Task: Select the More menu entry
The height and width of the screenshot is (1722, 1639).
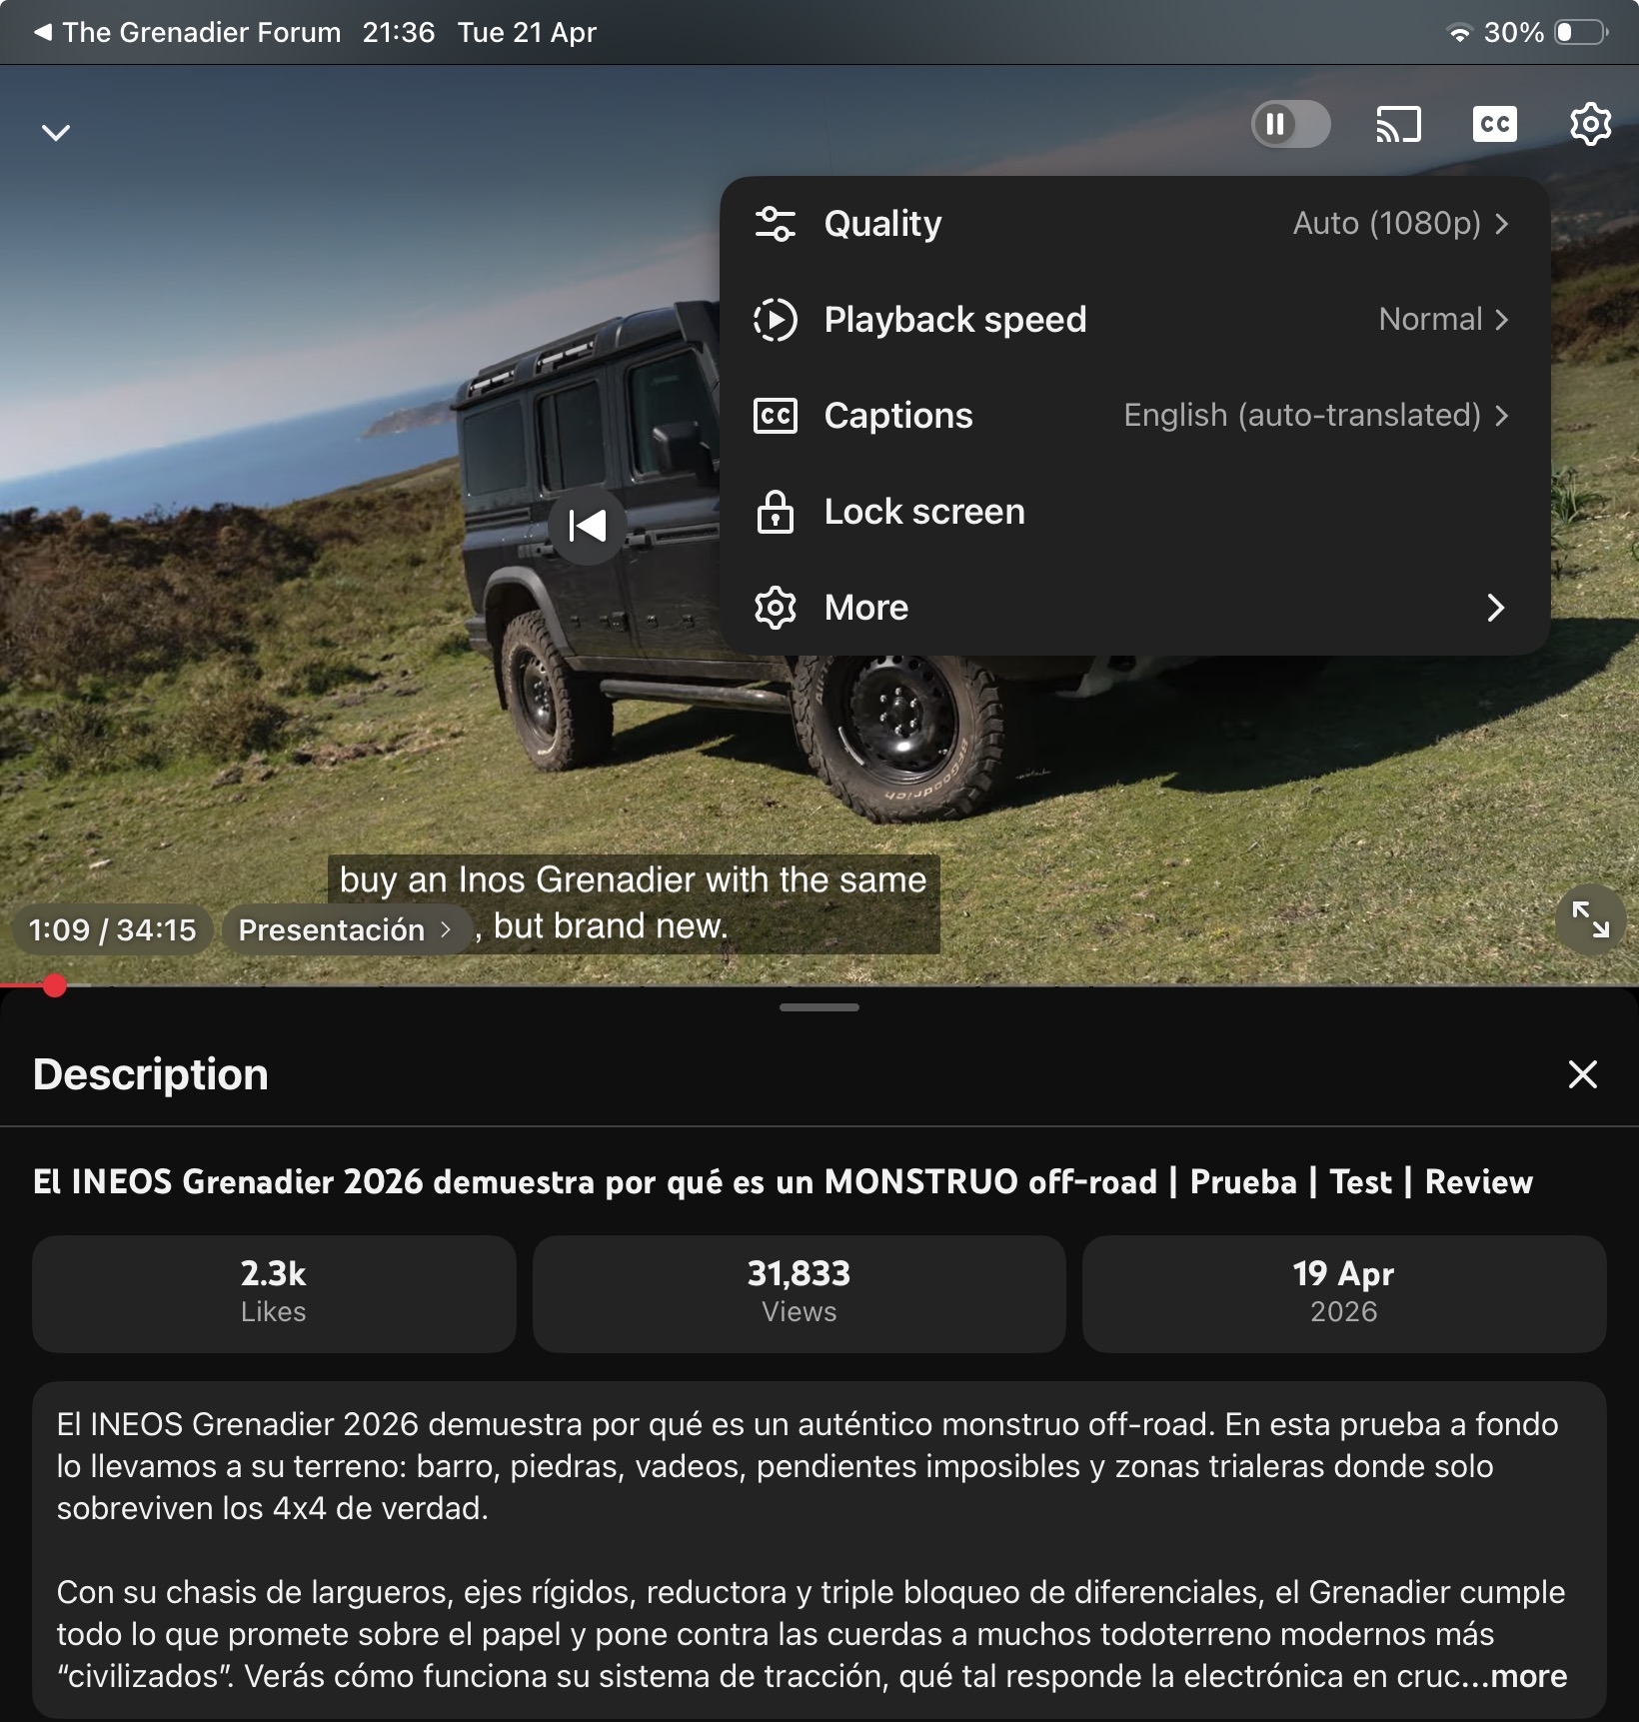Action: 1134,608
